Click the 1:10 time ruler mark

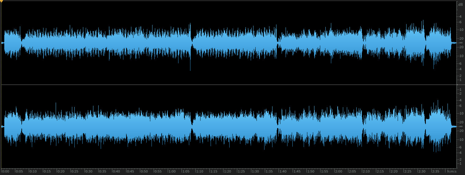coord(200,171)
